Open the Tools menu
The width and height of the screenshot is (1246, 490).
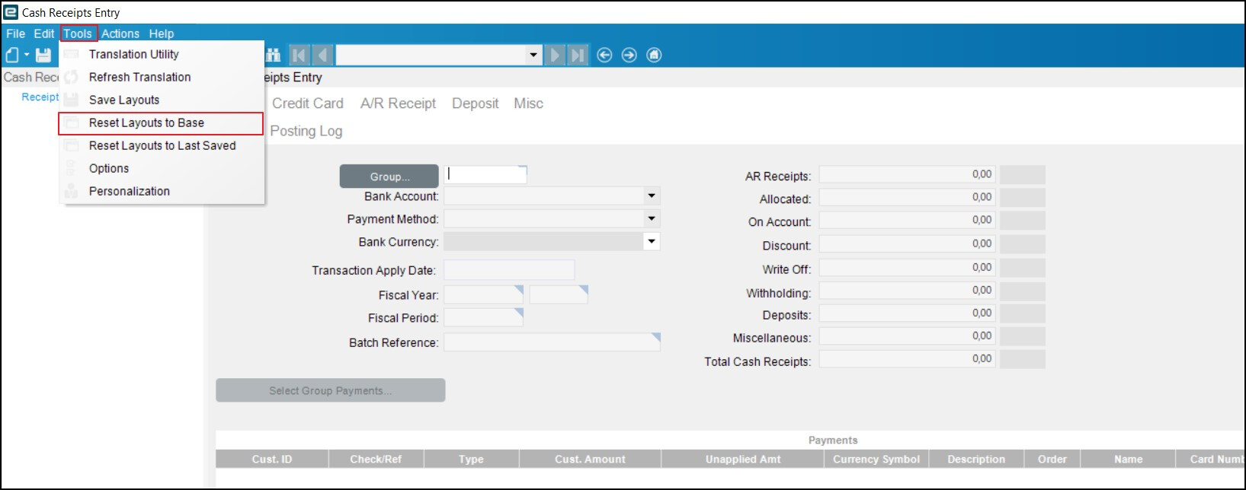[x=78, y=33]
